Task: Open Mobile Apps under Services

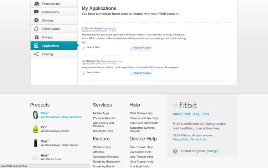Action: (x=101, y=113)
